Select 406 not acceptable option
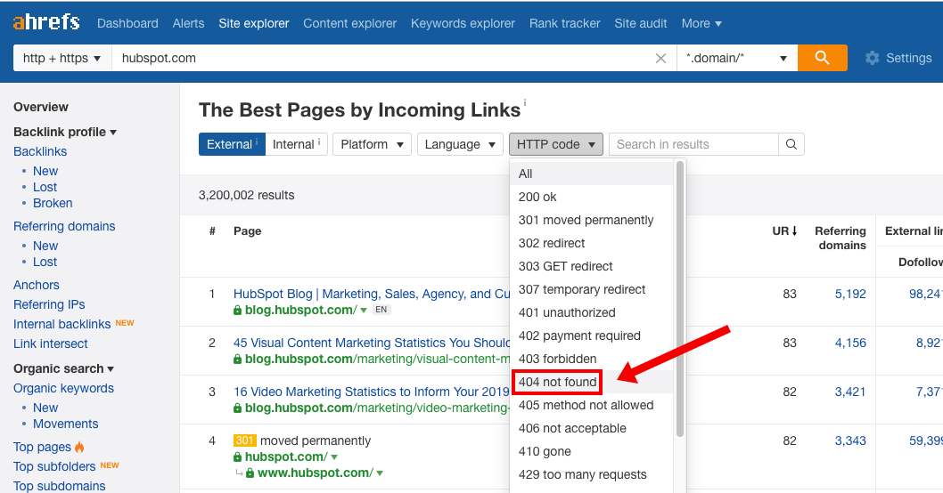The width and height of the screenshot is (943, 493). click(x=591, y=428)
